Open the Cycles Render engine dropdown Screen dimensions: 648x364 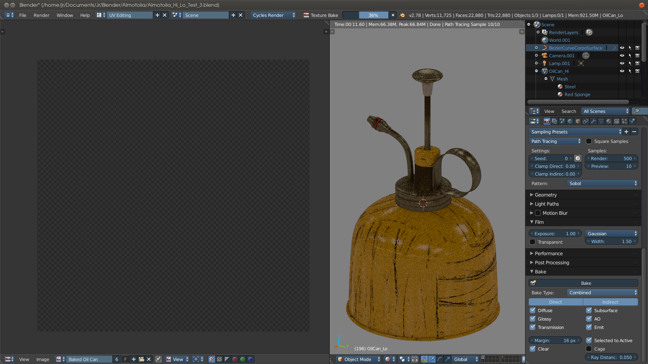click(x=273, y=15)
